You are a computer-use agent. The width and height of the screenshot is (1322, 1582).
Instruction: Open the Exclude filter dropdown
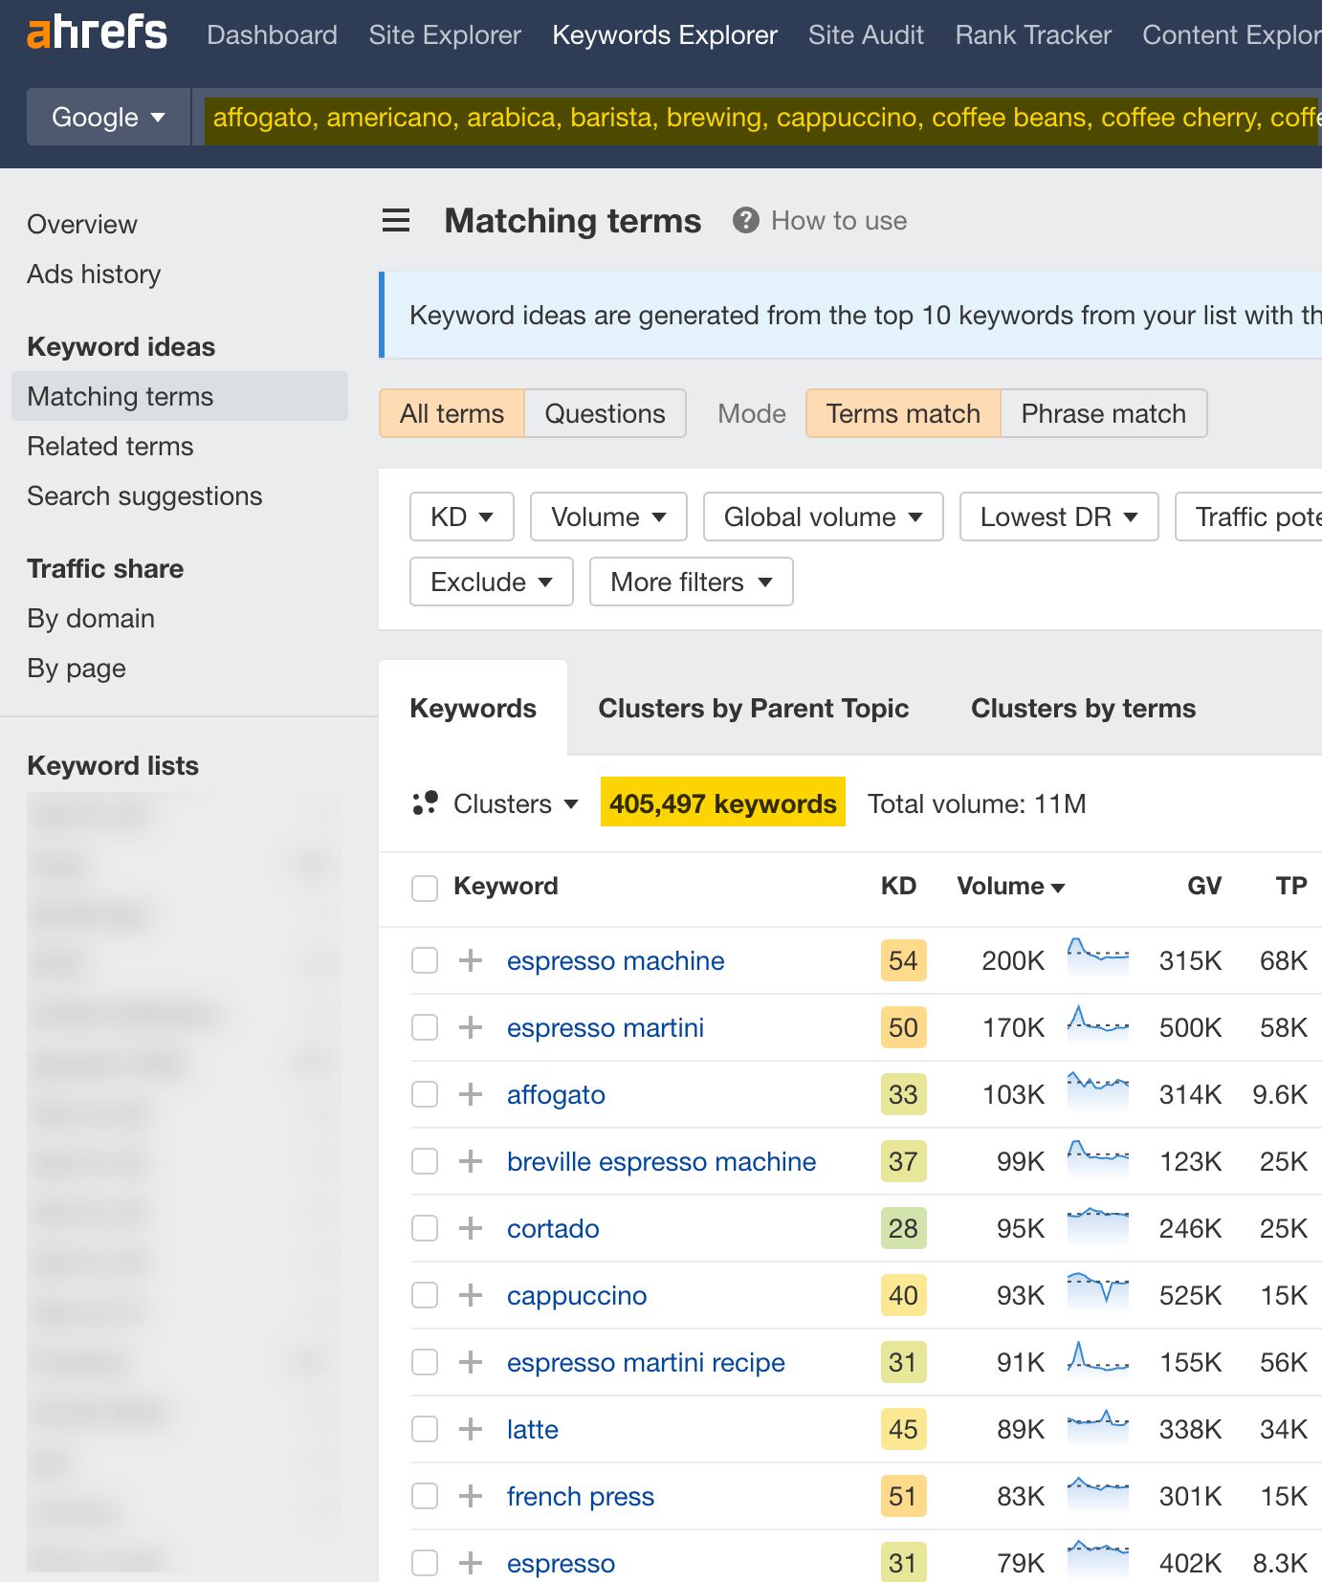492,582
